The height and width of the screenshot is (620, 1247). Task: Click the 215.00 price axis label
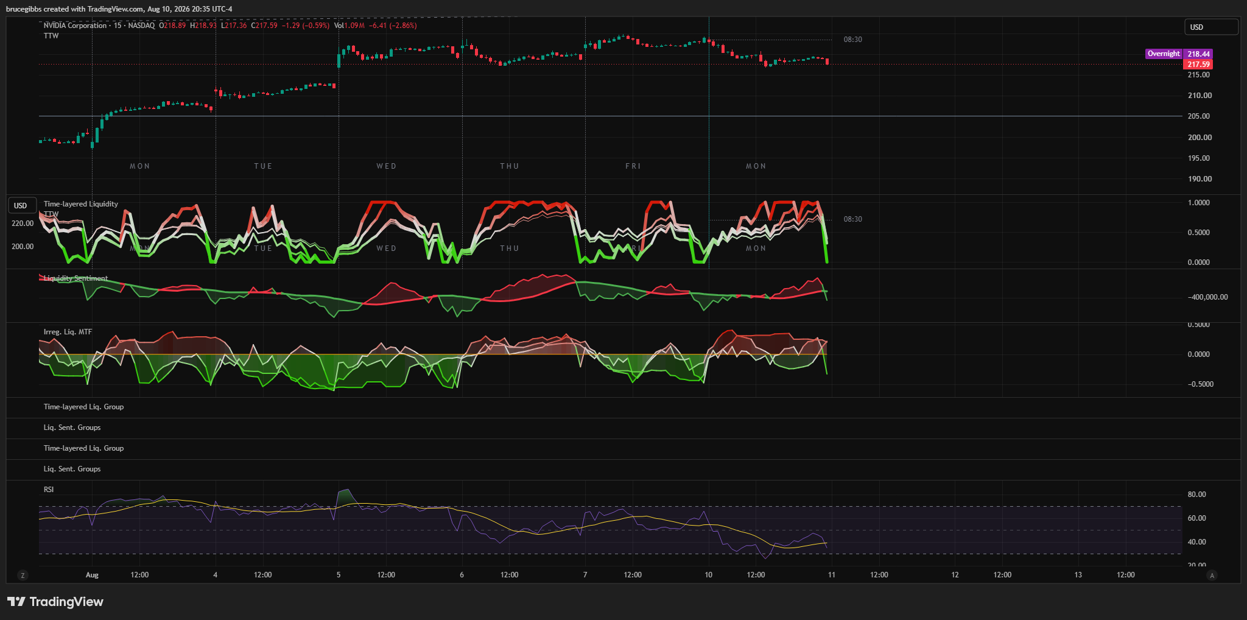coord(1200,75)
